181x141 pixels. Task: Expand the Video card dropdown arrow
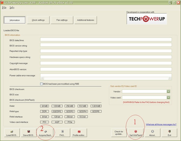click(168, 98)
